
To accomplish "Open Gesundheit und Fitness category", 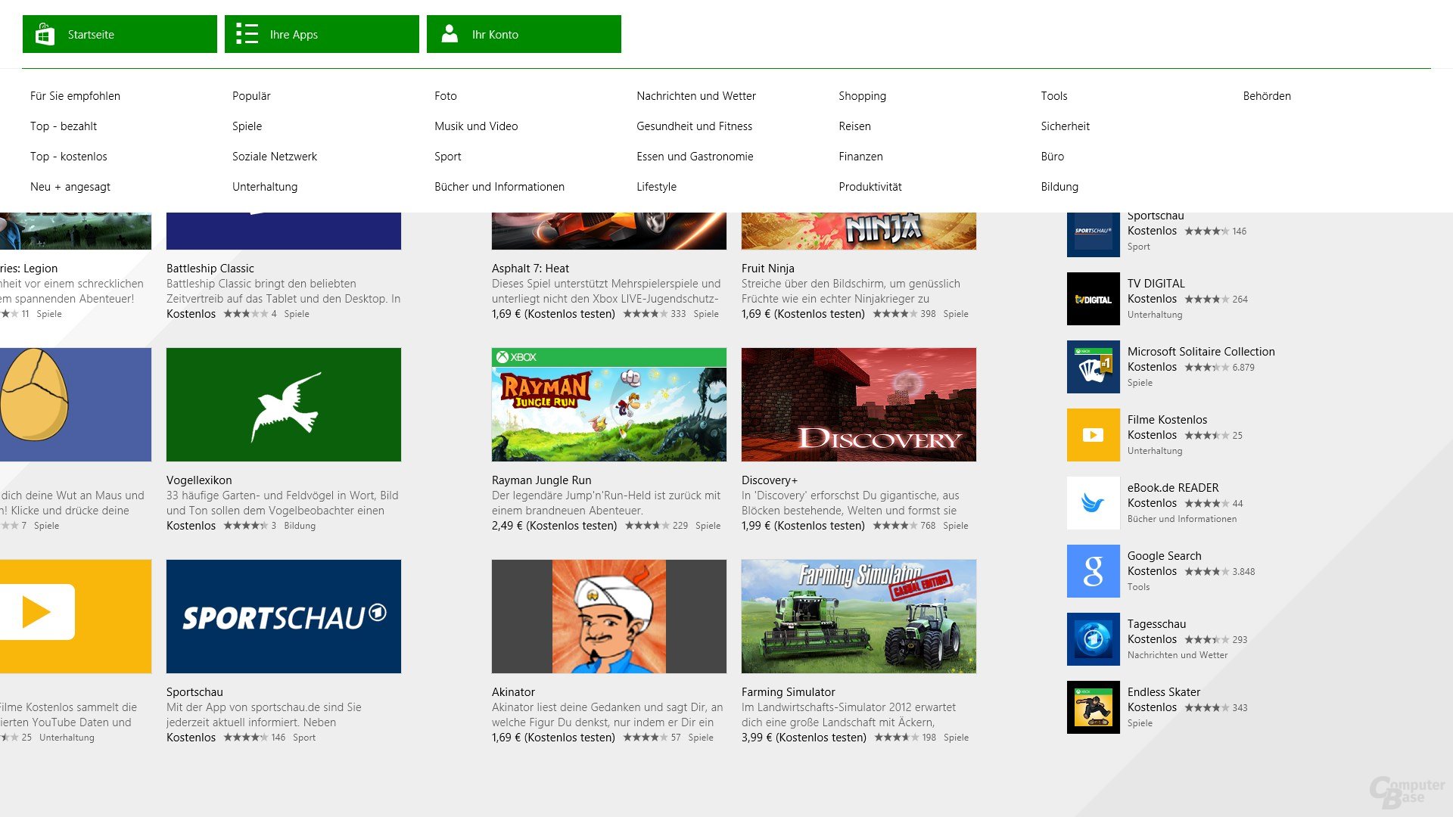I will coord(695,126).
